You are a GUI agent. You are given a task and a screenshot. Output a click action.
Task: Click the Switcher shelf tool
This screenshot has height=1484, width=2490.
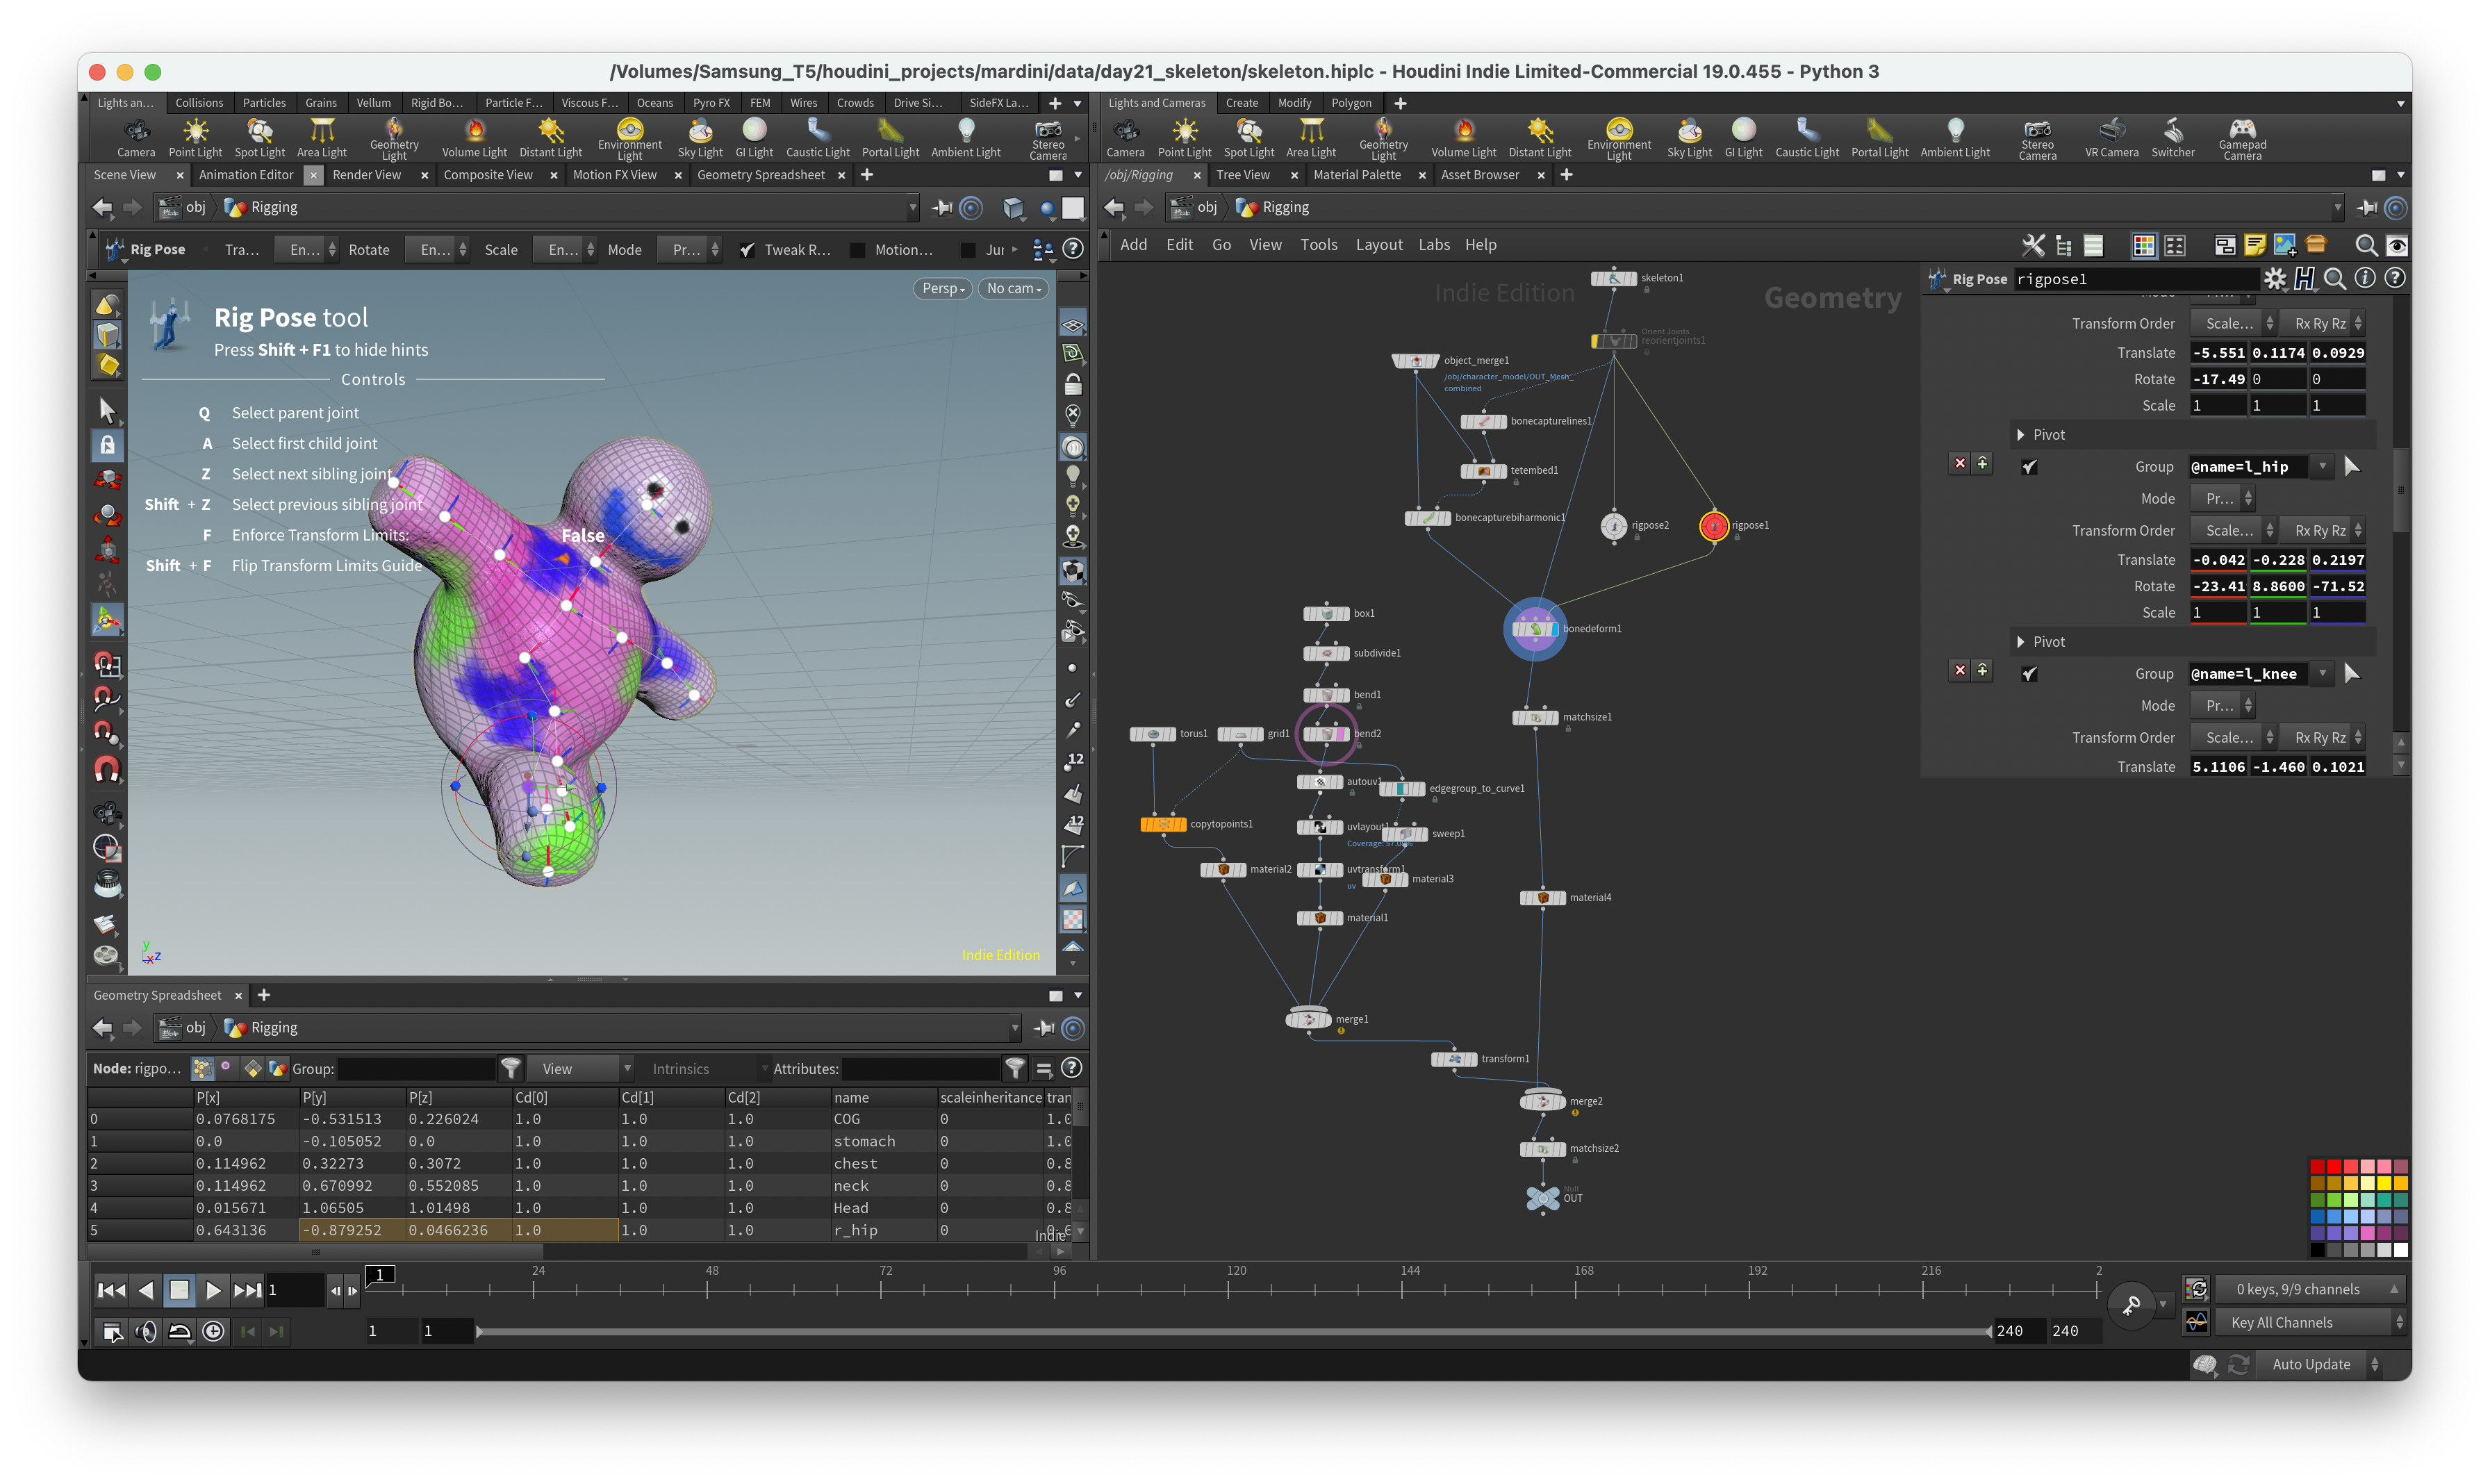2172,138
